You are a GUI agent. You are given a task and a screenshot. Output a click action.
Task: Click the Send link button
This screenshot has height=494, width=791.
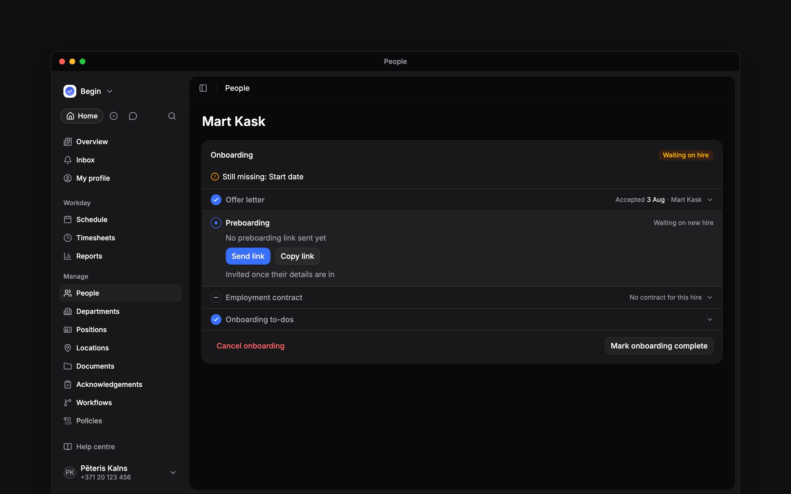tap(248, 256)
